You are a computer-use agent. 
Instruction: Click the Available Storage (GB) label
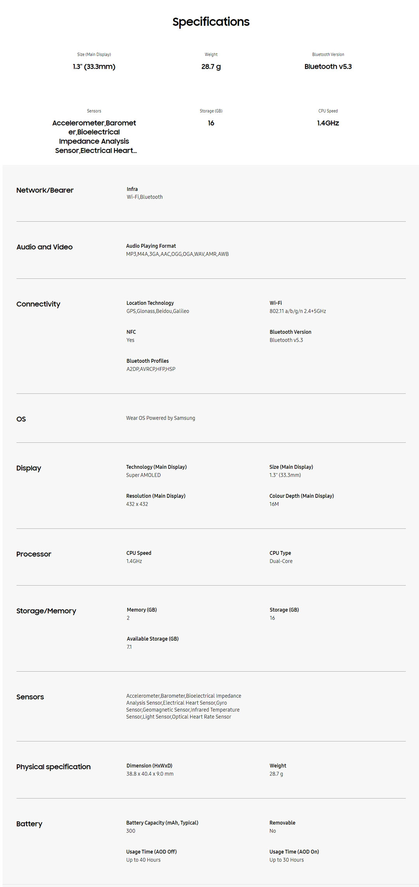[152, 639]
